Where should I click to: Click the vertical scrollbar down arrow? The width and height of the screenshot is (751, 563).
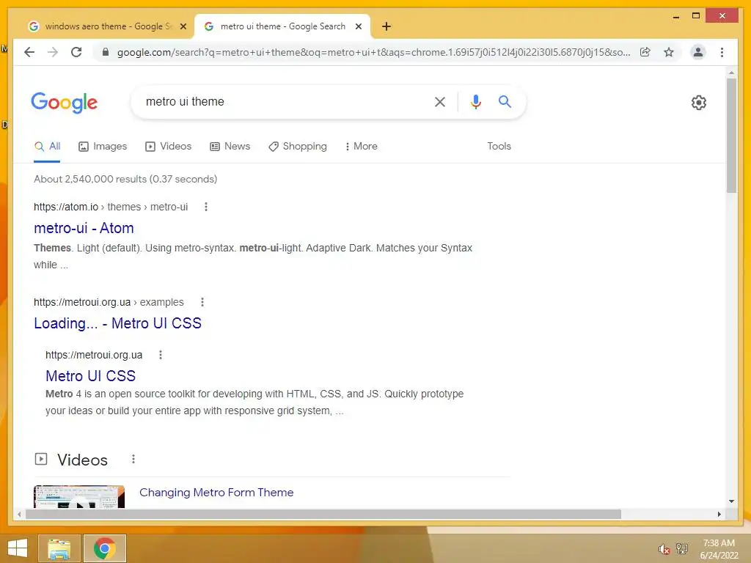tap(731, 501)
